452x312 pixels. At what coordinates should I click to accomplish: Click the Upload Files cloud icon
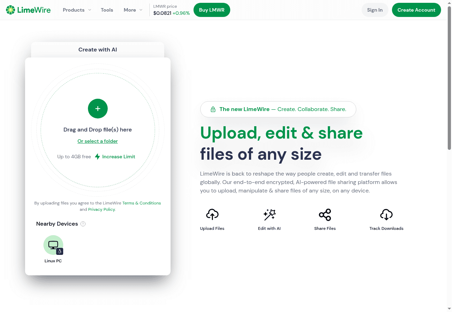(x=212, y=215)
